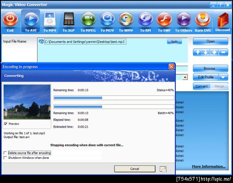Choose the To WMV media icon
Screen dimensions: 233x183
point(126,19)
